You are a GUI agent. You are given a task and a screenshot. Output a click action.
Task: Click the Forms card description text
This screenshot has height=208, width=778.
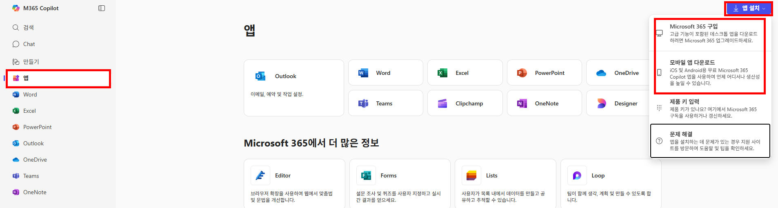point(398,197)
